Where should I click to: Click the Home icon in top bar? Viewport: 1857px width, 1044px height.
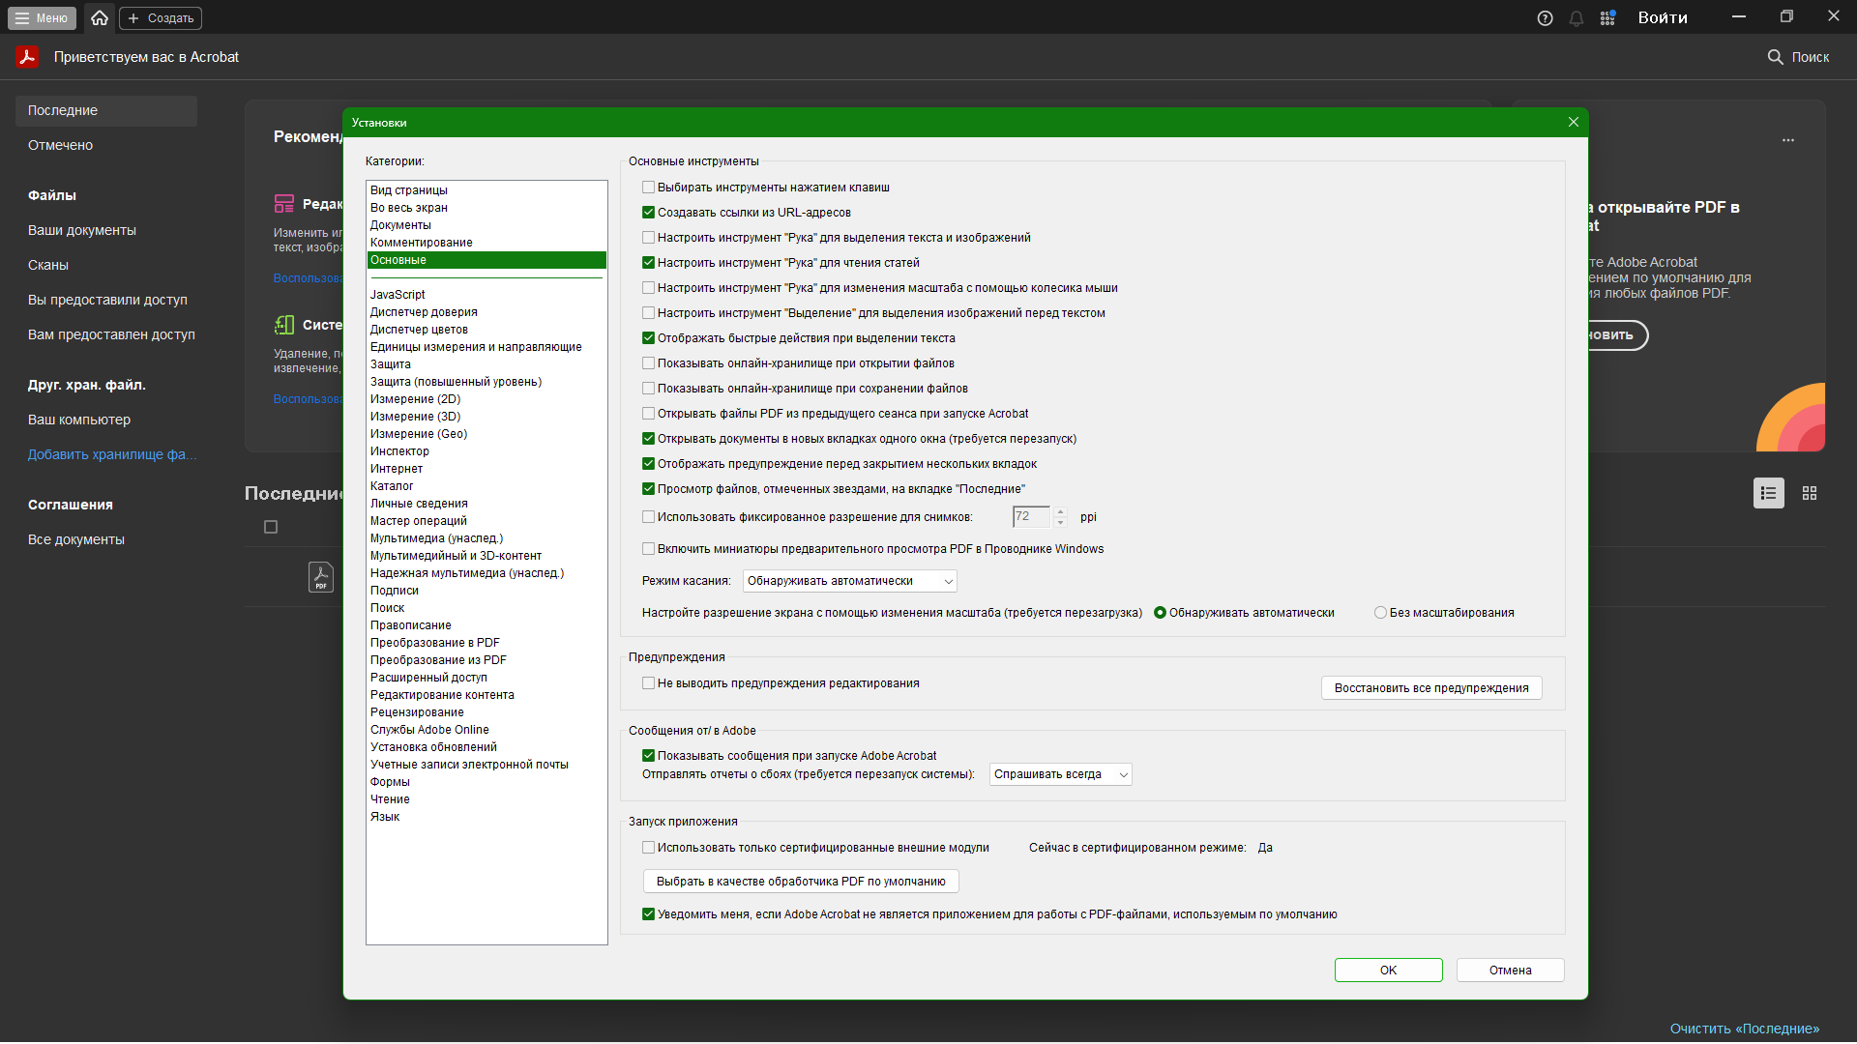tap(100, 17)
